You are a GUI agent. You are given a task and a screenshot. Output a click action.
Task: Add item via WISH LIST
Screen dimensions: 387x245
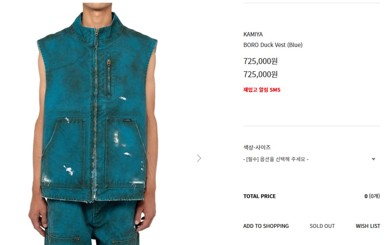(x=368, y=226)
